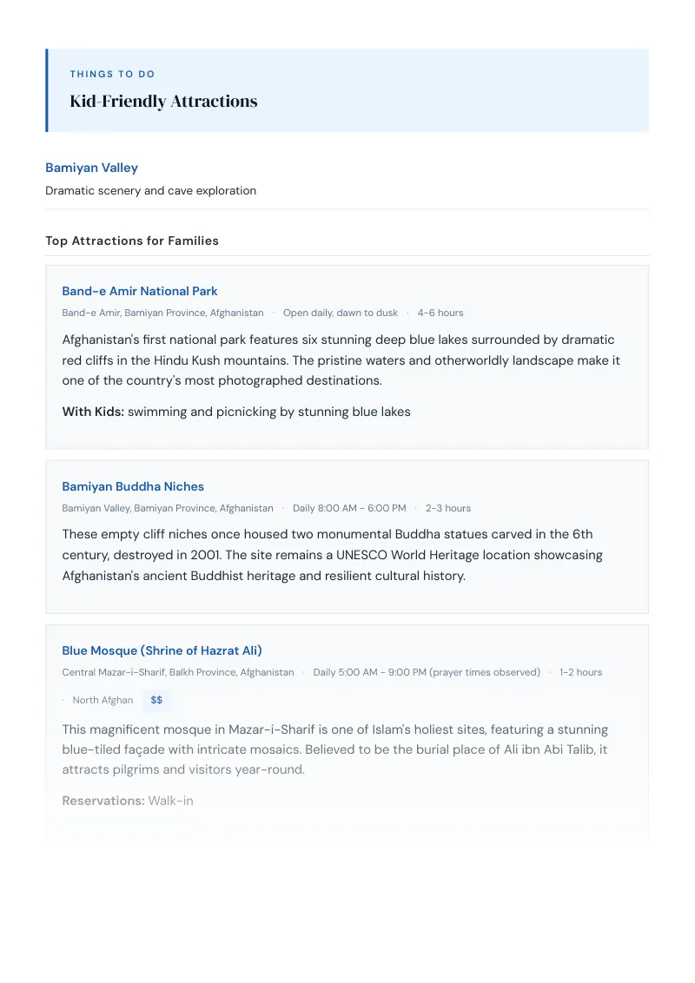Click the With Kids swimming tip line
695x983 pixels.
(x=235, y=412)
